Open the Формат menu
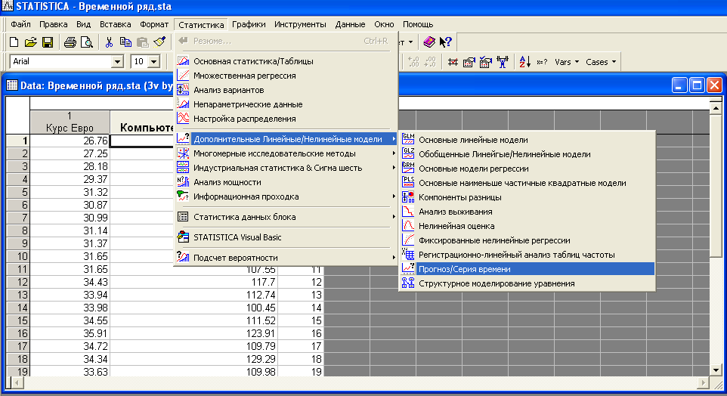The height and width of the screenshot is (396, 727). (154, 24)
